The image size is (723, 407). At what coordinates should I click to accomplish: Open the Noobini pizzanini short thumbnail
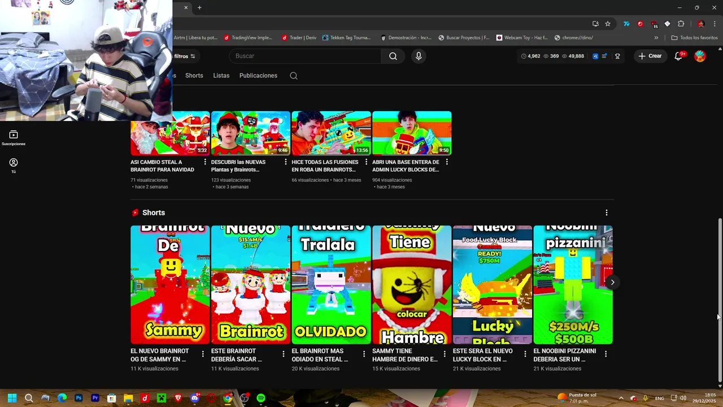pos(573,284)
